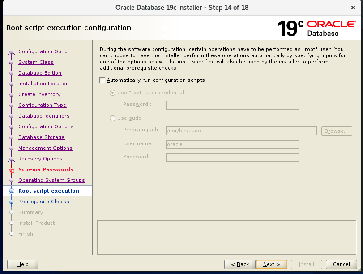The image size is (363, 274).
Task: Click the Recovery Options step marker icon
Action: coord(11,159)
